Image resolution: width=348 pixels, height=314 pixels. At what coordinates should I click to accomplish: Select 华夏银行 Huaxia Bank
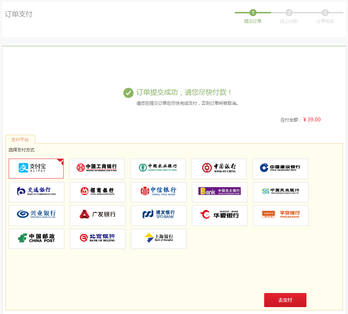(x=219, y=215)
